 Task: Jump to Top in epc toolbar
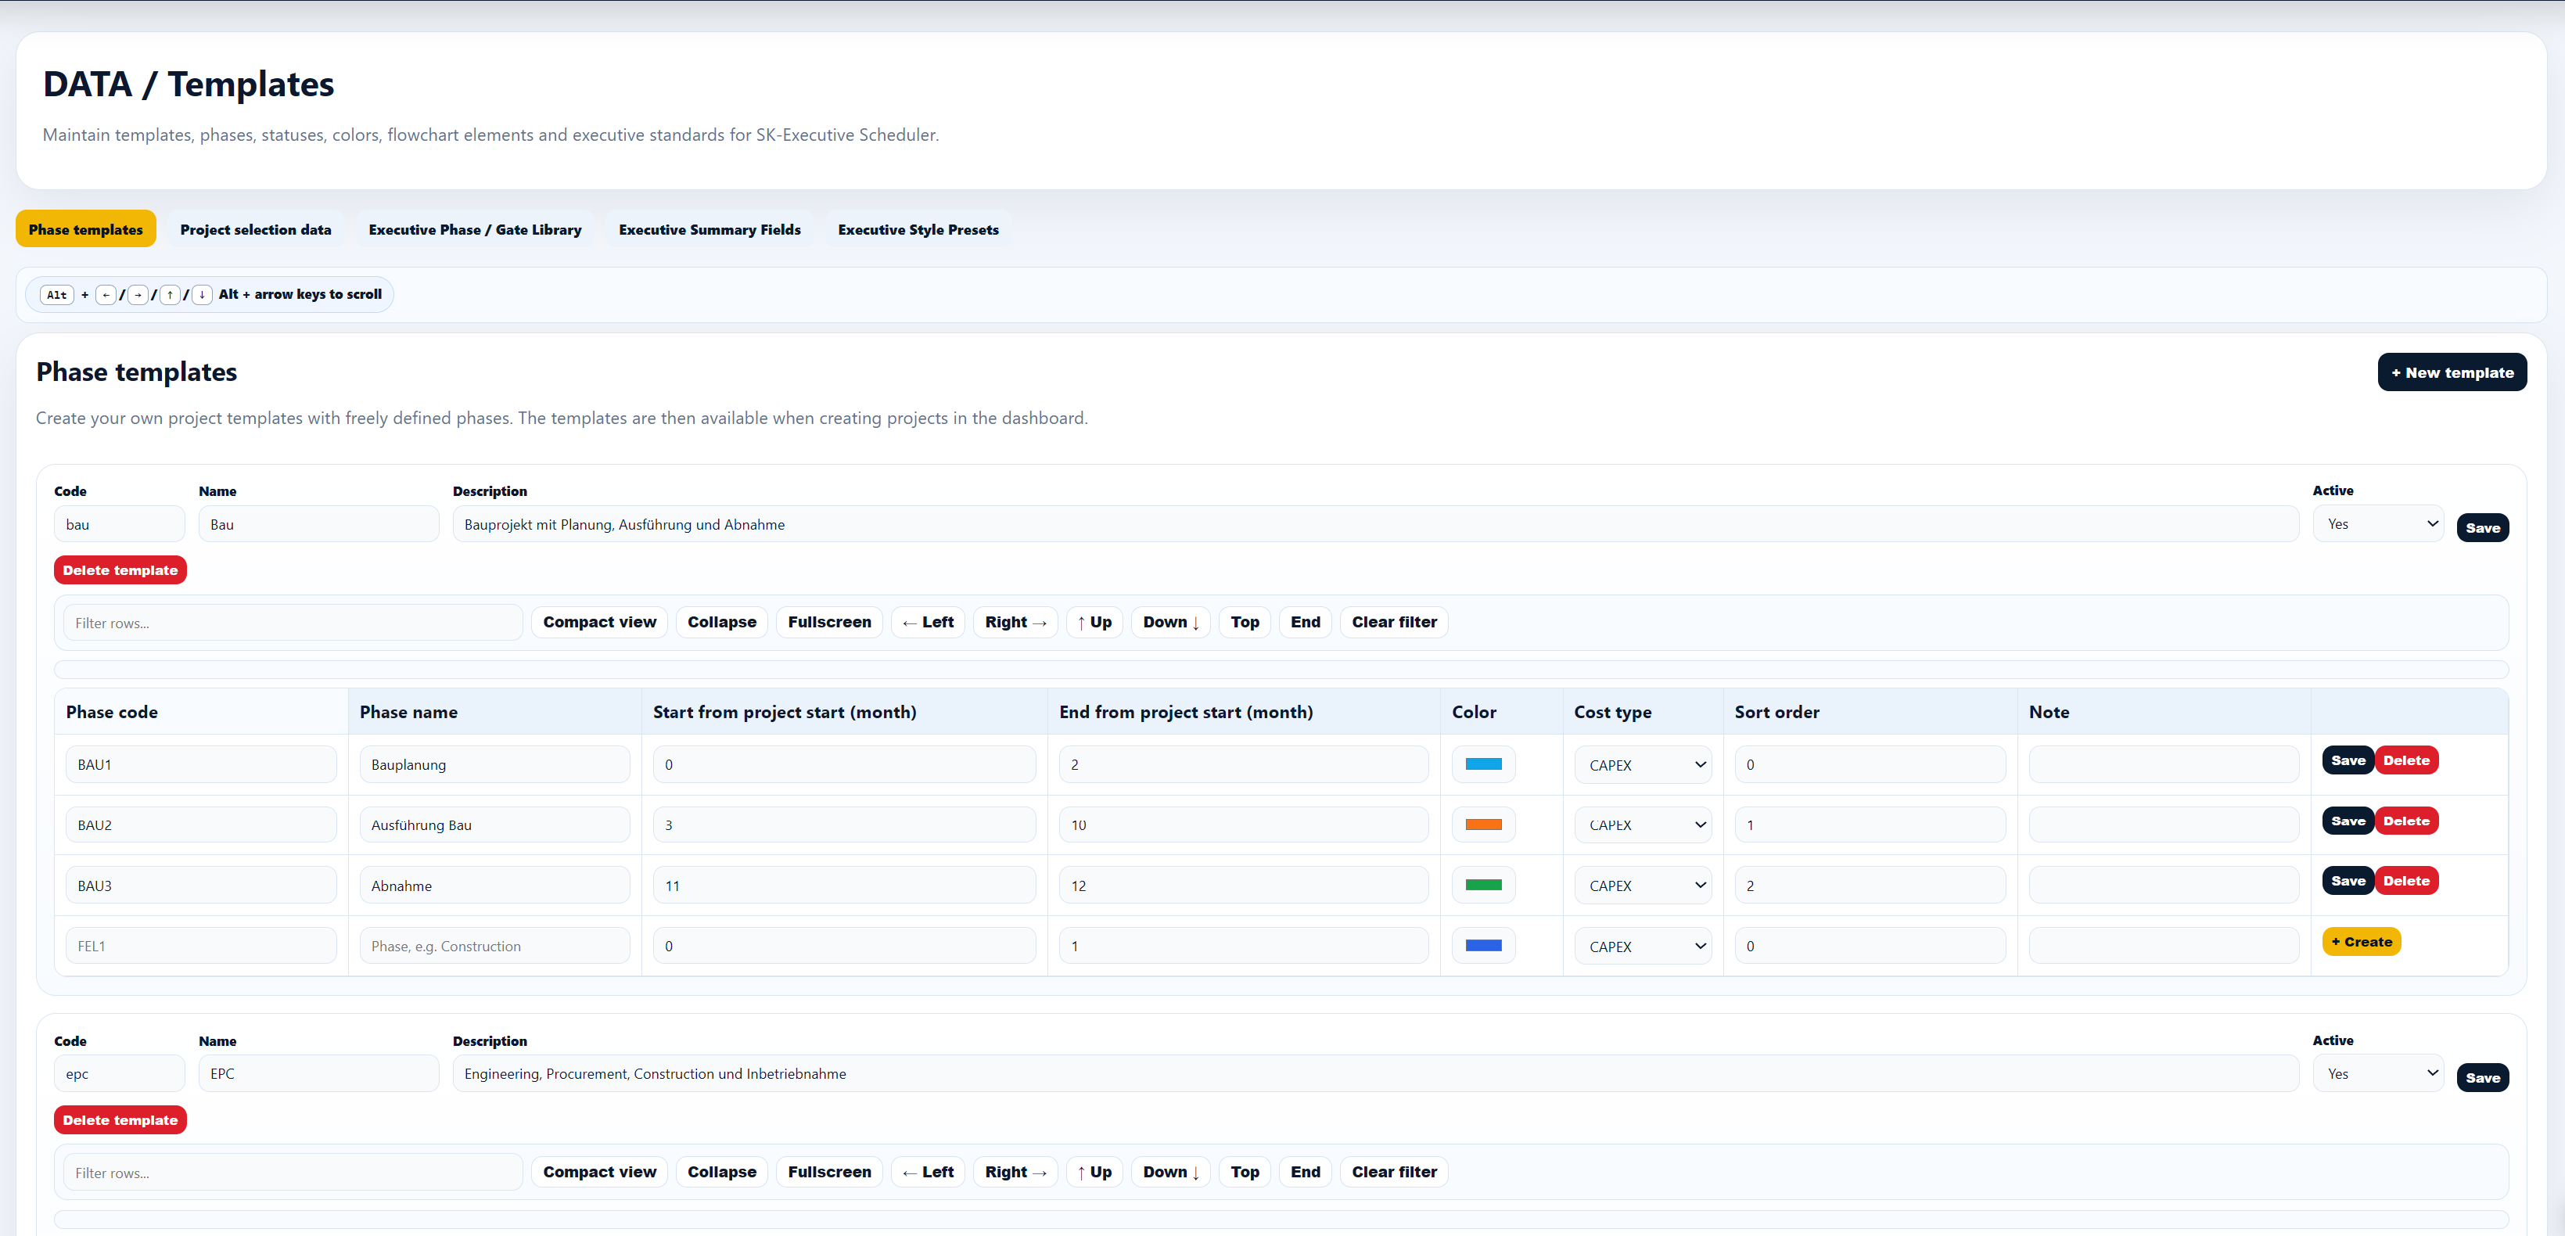coord(1245,1171)
